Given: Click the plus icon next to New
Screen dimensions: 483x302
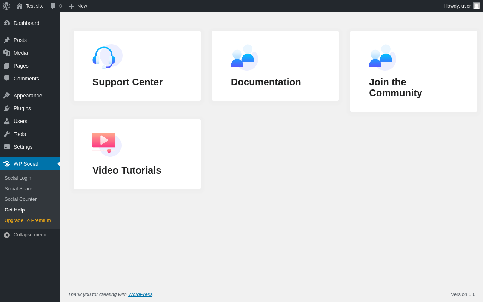Looking at the screenshot, I should pyautogui.click(x=71, y=6).
